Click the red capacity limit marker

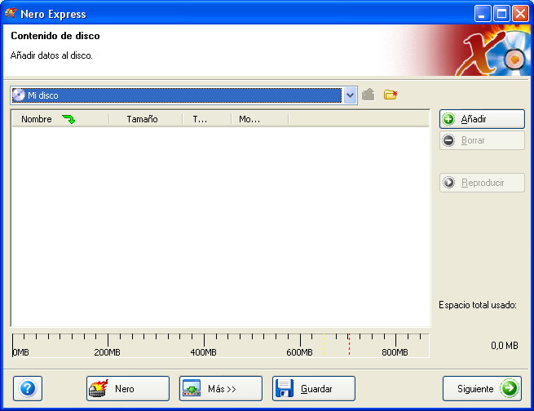349,345
